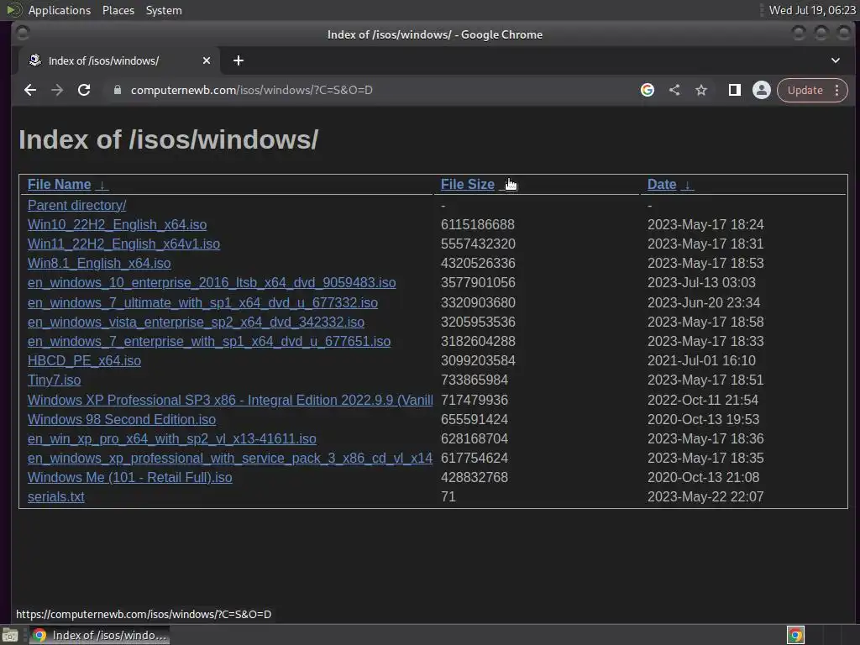Download Tiny7.iso

click(x=55, y=380)
